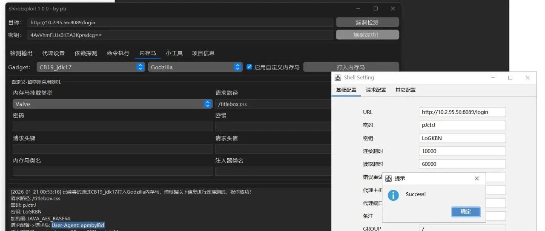This screenshot has width=545, height=231.
Task: Click log line 请求路径: /titlebox.css
Action: coord(36,199)
